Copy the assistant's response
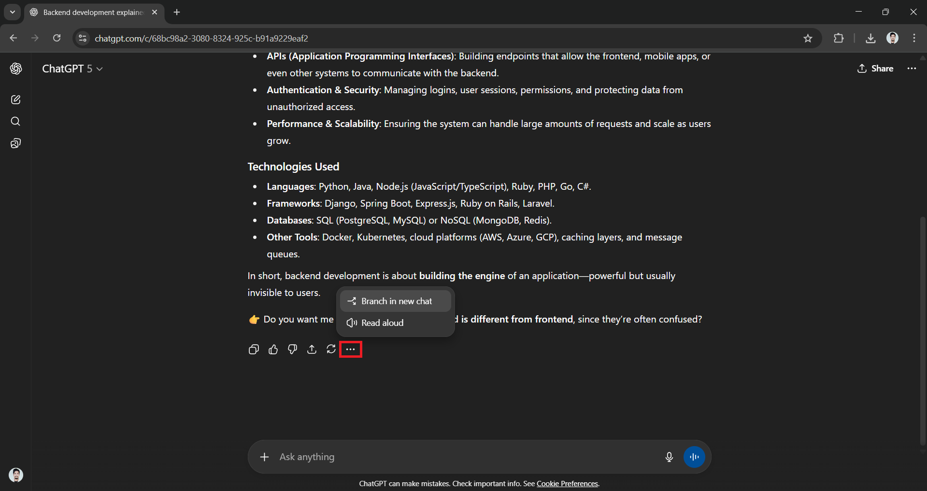This screenshot has width=927, height=491. 253,349
